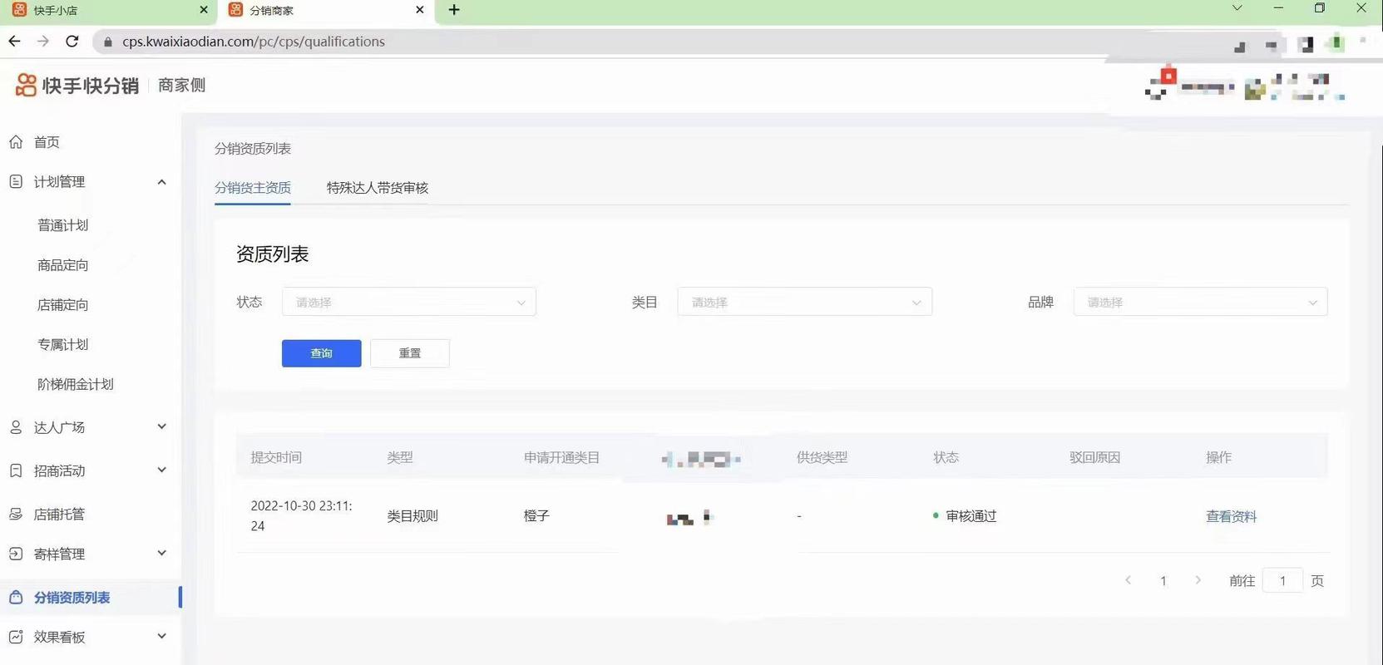Click the 招商活动 bookmark icon
The height and width of the screenshot is (665, 1383).
(x=16, y=470)
